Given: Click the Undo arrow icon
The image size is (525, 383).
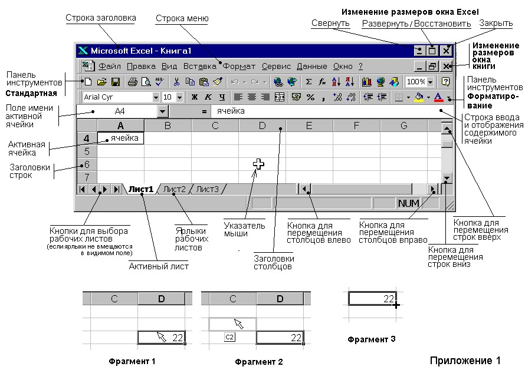Looking at the screenshot, I should [235, 82].
